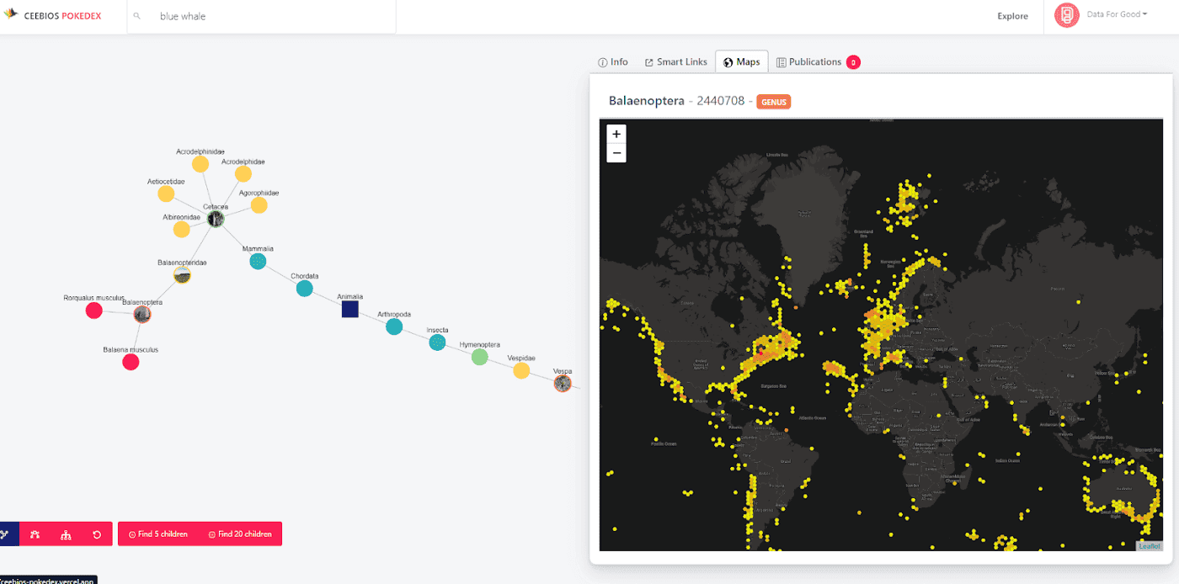The image size is (1179, 584).
Task: Click the Leaflet attribution link
Action: pos(1150,546)
